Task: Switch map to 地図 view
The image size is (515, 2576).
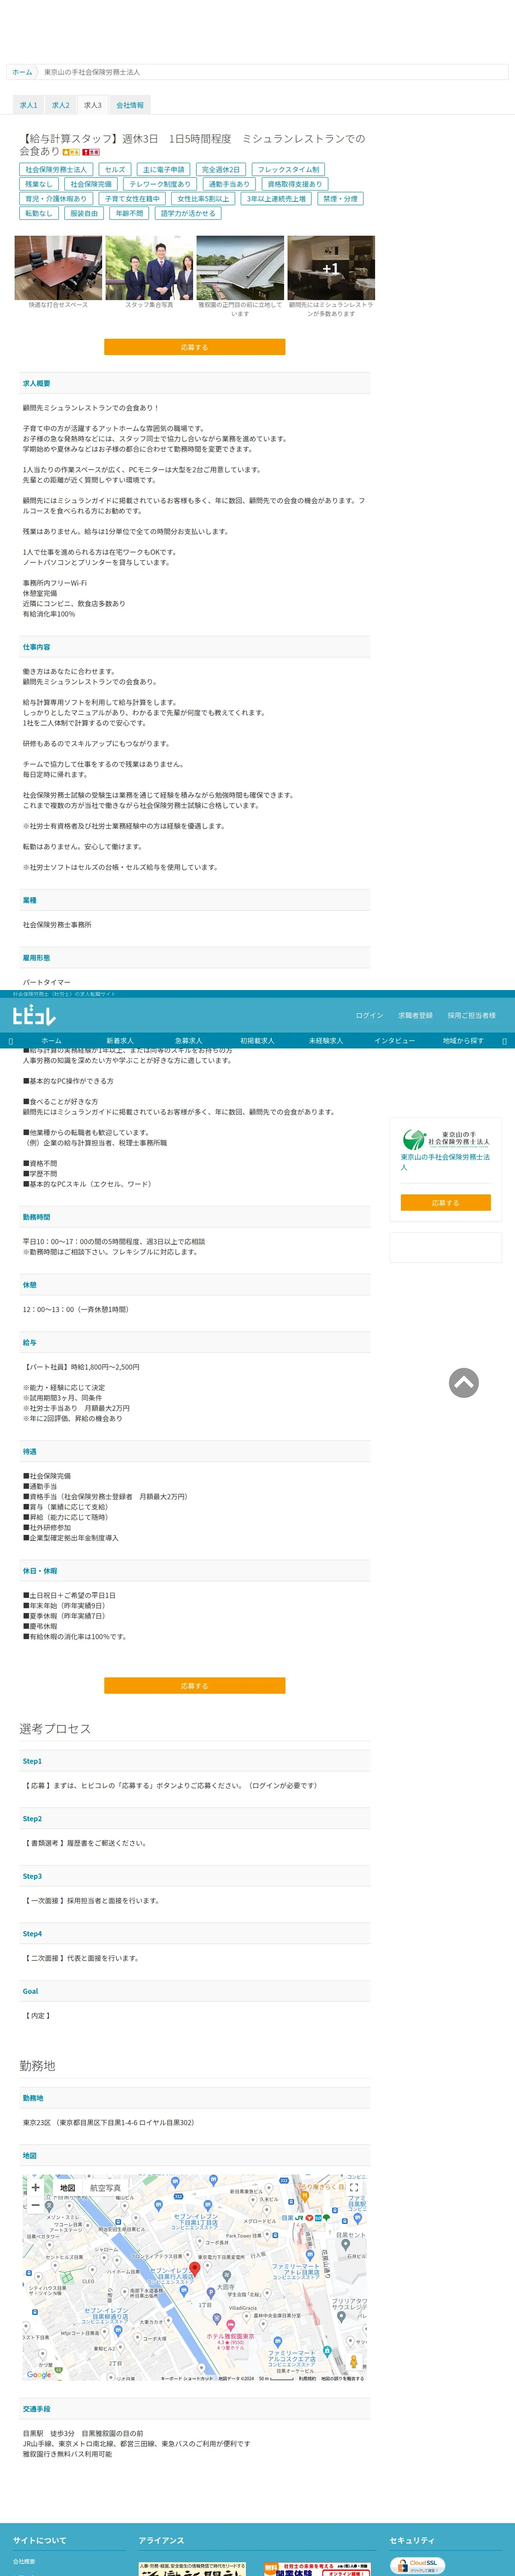Action: point(67,2187)
